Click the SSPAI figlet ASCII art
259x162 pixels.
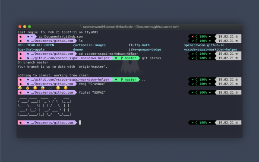tap(44, 107)
